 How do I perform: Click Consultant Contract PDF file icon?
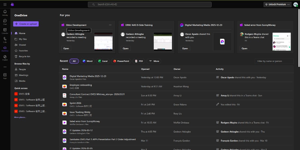coord(64,95)
